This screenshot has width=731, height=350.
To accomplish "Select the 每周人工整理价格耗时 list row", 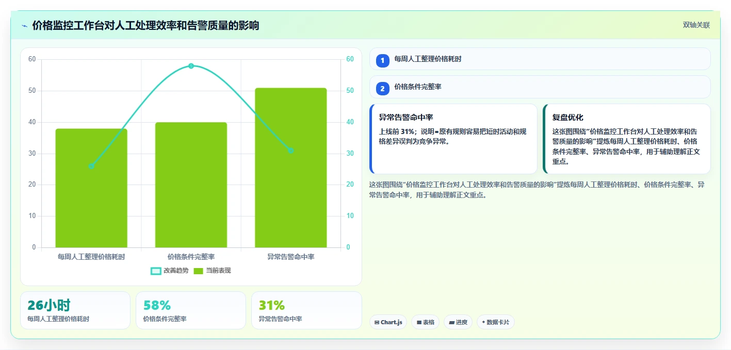I will [x=540, y=59].
